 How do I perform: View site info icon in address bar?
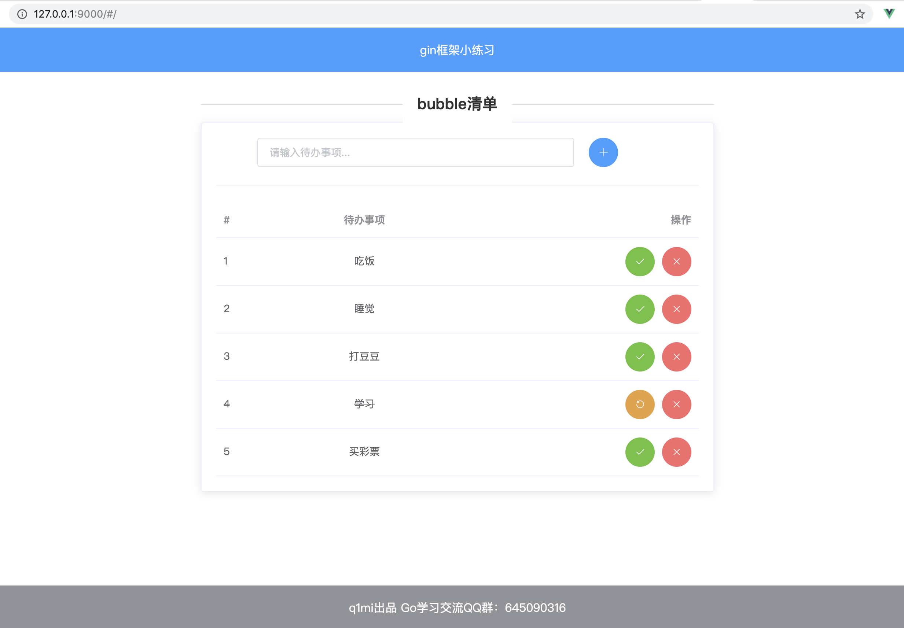coord(22,14)
